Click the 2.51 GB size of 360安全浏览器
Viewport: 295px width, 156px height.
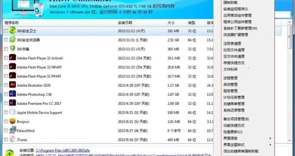pyautogui.click(x=174, y=40)
